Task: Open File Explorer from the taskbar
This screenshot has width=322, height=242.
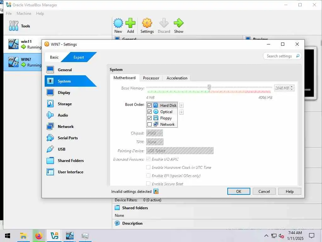Action: click(x=23, y=236)
